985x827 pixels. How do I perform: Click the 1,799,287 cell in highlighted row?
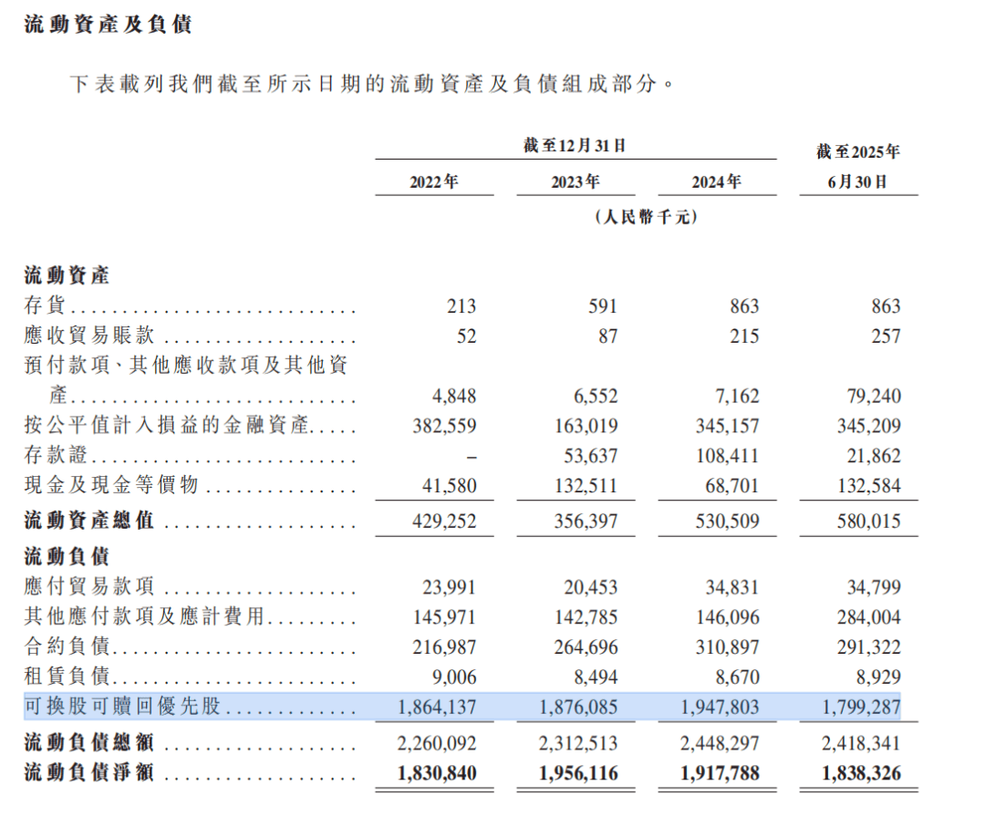pos(862,707)
